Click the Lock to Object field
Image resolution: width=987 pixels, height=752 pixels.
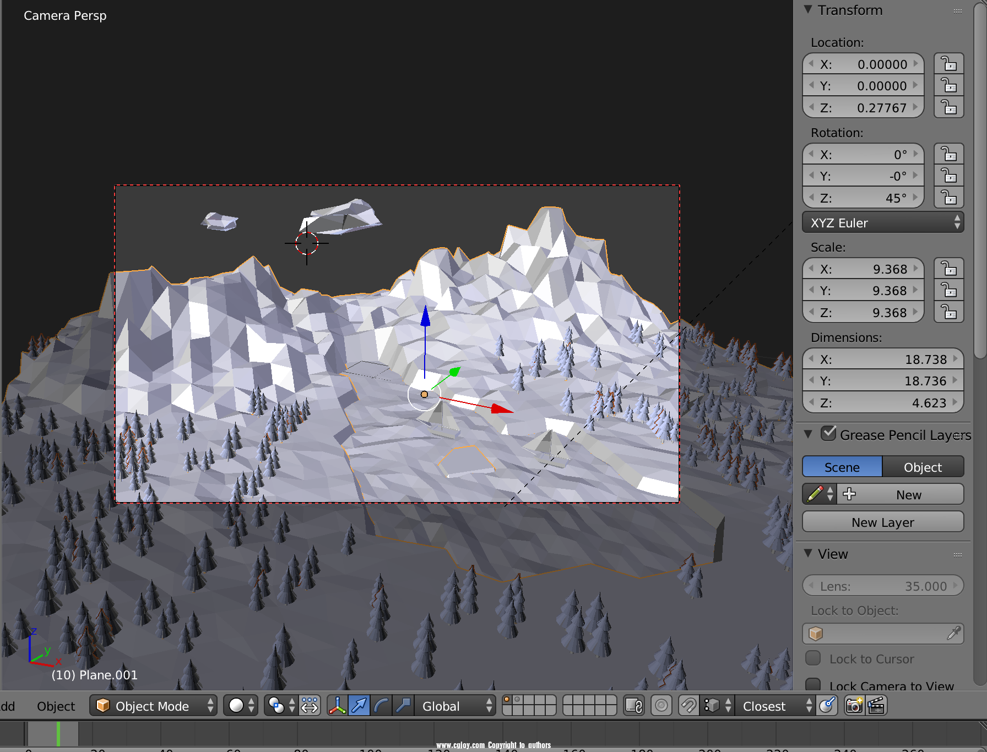point(883,633)
